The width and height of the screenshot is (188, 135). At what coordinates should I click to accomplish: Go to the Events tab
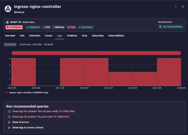49,36
